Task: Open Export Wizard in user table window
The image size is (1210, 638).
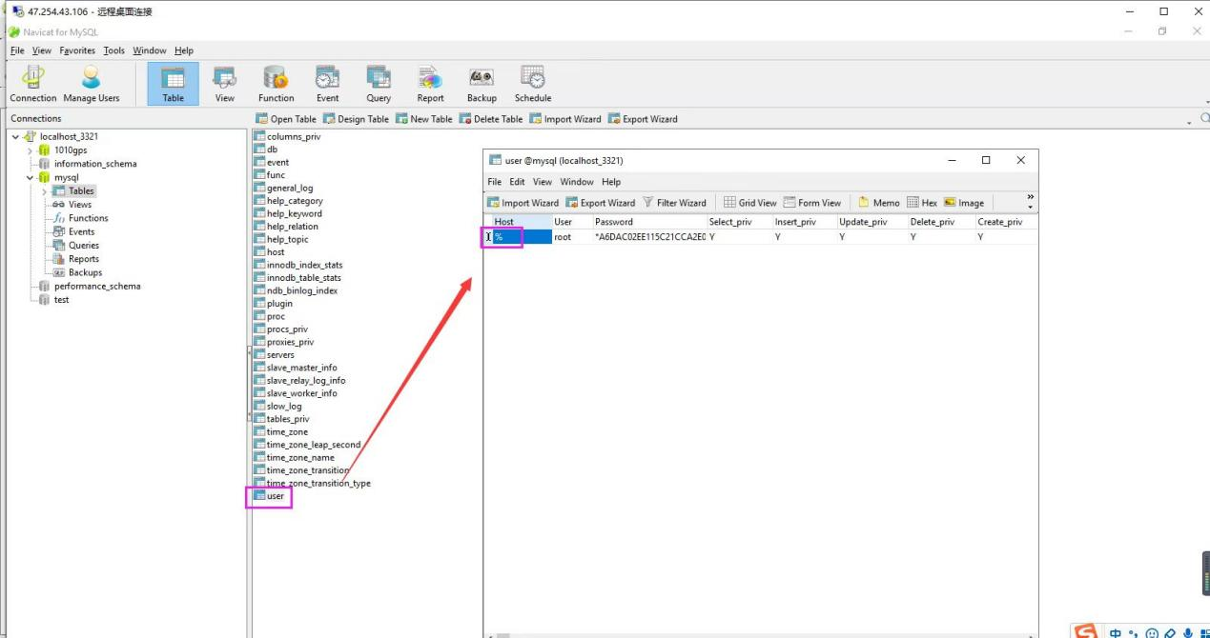Action: [x=601, y=203]
